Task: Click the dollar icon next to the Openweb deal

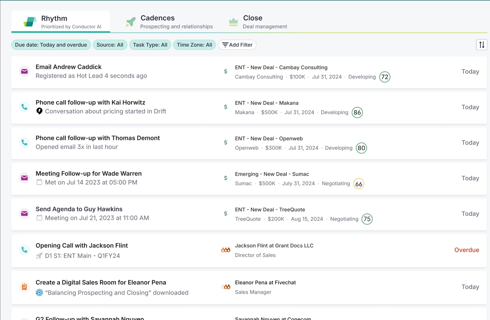Action: coord(226,142)
